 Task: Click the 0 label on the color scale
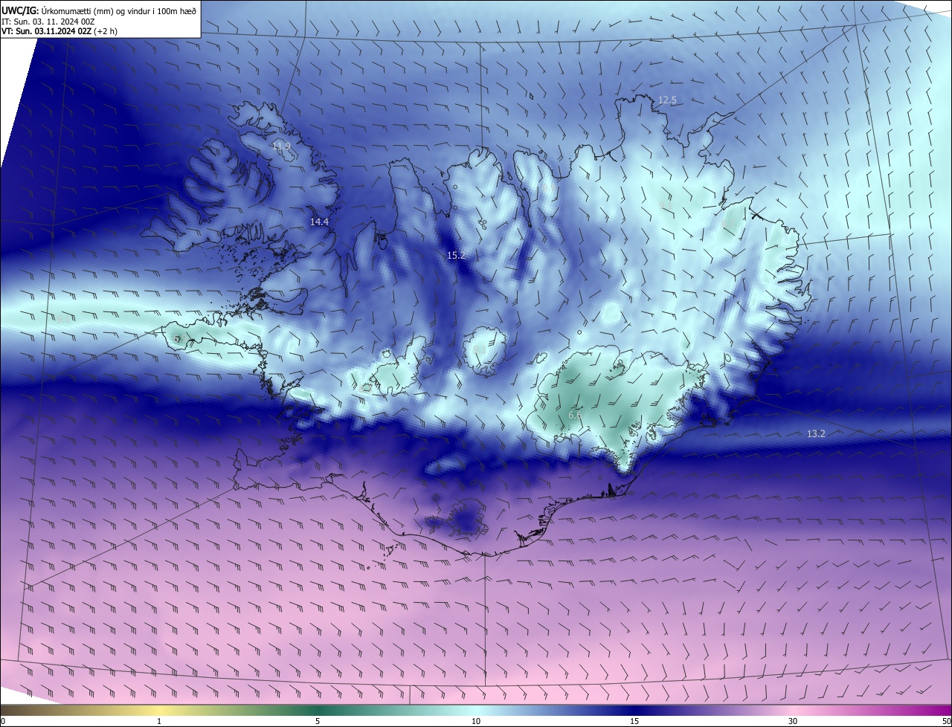click(x=3, y=721)
